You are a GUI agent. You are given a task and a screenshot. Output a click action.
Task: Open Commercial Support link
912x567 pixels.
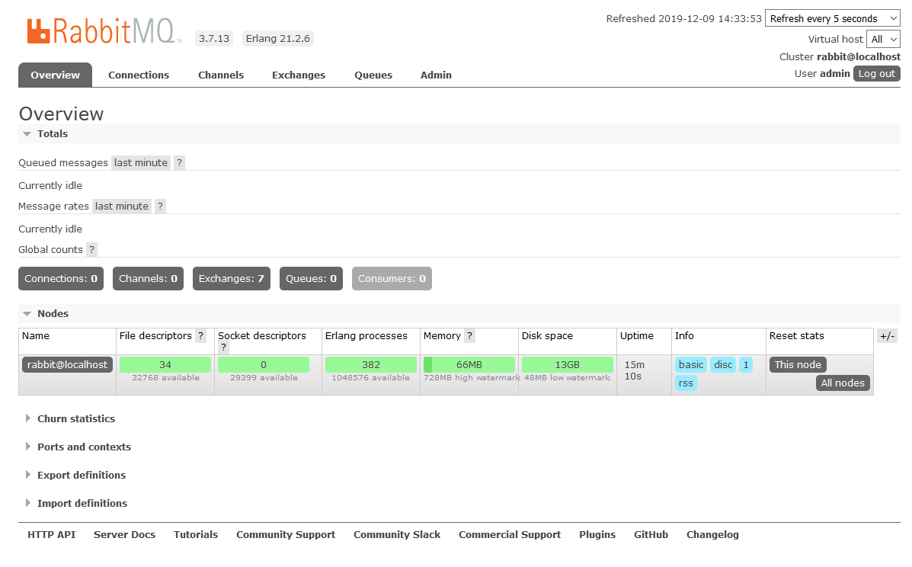[510, 535]
